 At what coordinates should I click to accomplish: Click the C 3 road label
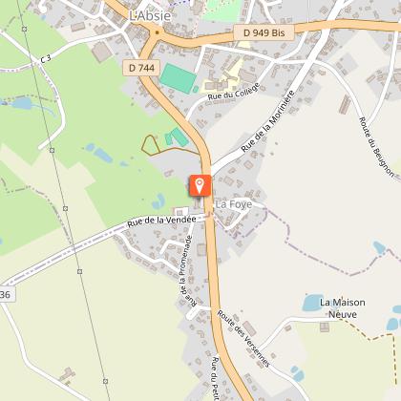tap(46, 58)
